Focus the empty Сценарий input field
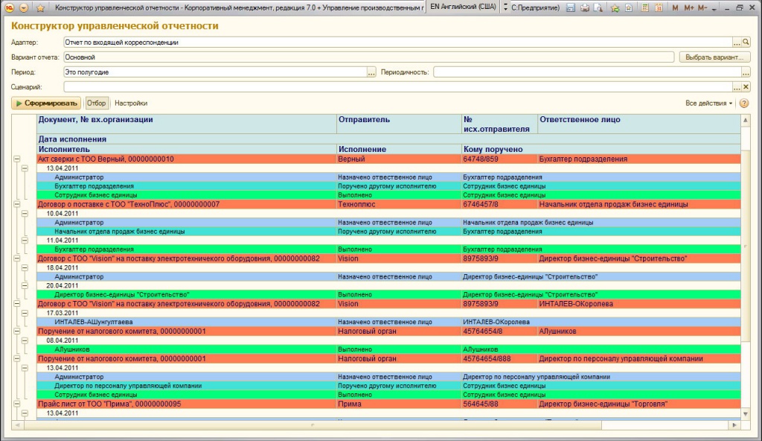Viewport: 762px width, 441px height. tap(398, 87)
